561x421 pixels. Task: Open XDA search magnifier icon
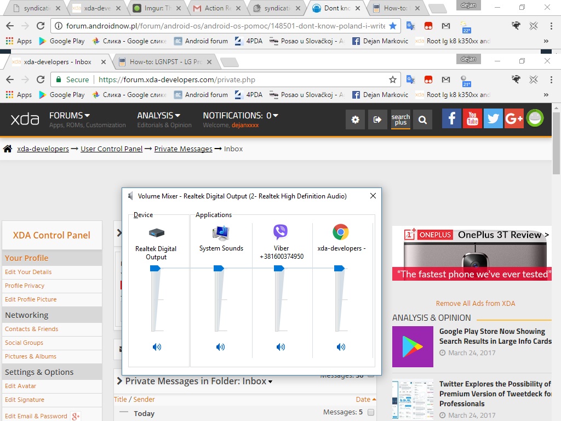(422, 120)
